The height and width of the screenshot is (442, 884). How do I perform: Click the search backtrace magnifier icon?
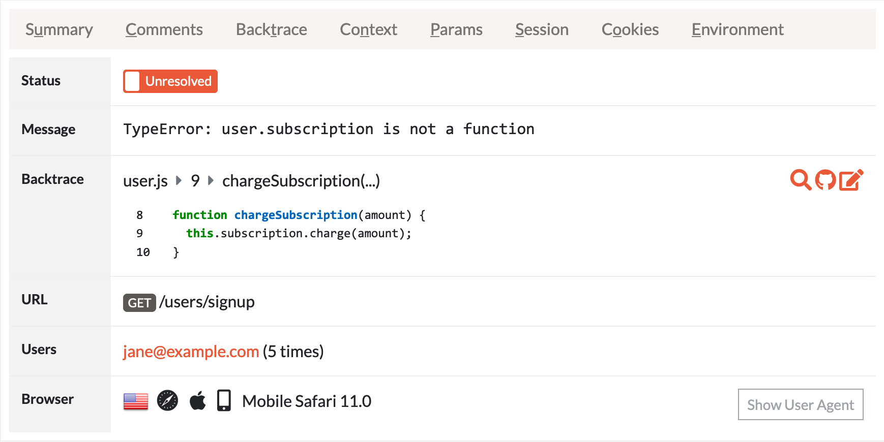pos(801,180)
